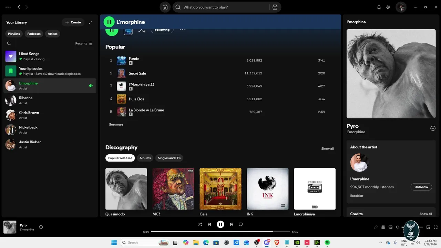The width and height of the screenshot is (441, 248).
Task: Search within Your Library magnifier
Action: pyautogui.click(x=9, y=43)
